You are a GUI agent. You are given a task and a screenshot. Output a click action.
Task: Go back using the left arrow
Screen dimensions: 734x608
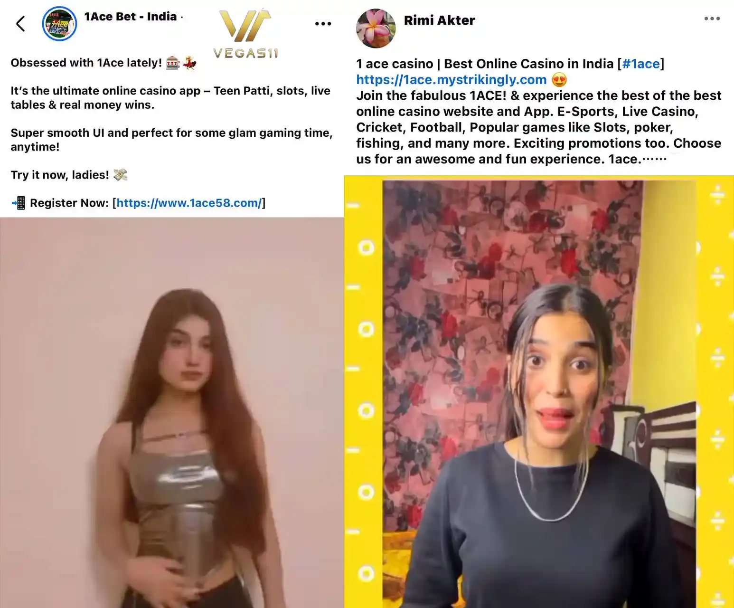20,23
